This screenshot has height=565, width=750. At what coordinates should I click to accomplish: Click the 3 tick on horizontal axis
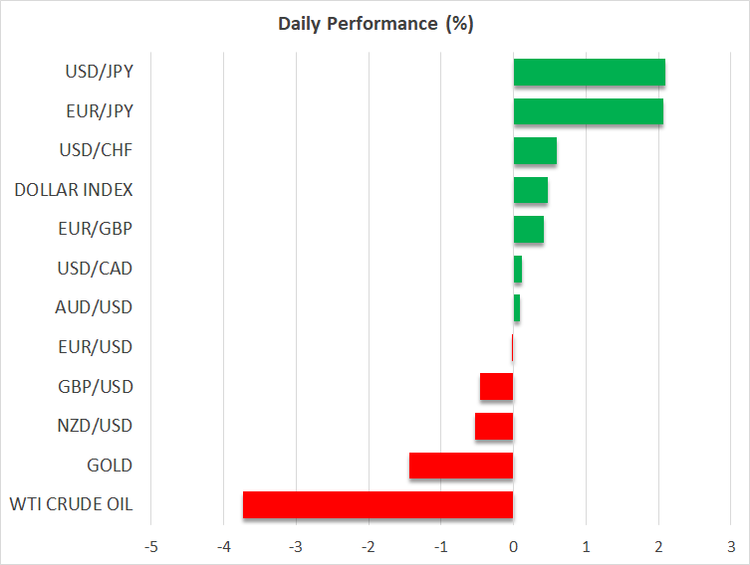730,547
